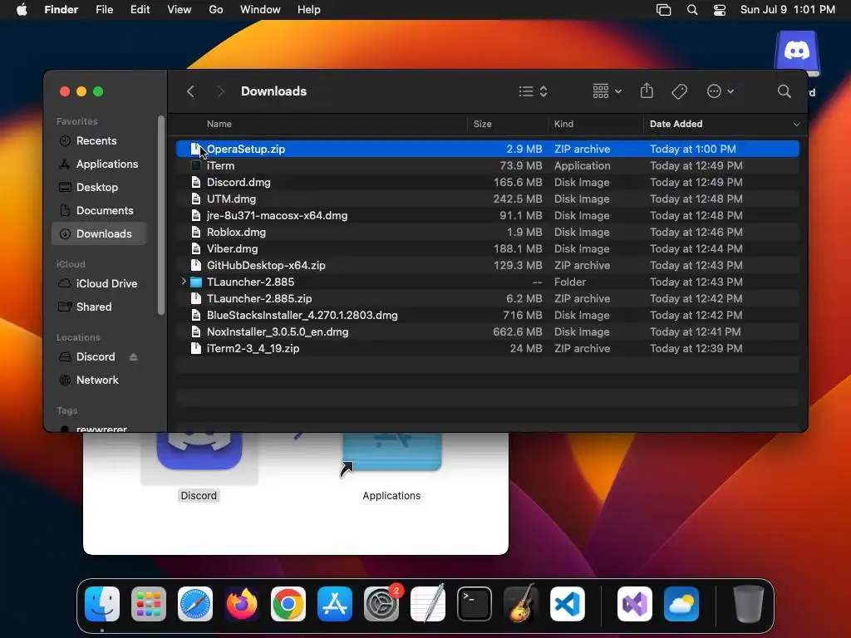The width and height of the screenshot is (851, 638).
Task: Sort by the Name column header
Action: point(219,124)
